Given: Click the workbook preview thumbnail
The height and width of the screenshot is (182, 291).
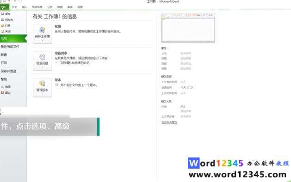Looking at the screenshot, I should coord(188,28).
